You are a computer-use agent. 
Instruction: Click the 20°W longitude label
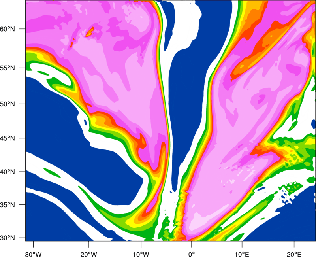pos(89,254)
